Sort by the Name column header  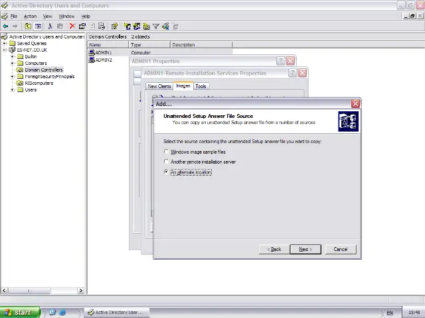click(108, 45)
